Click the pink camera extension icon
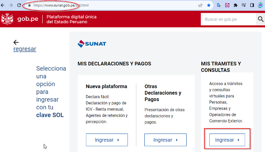Viewport: 265px width, 152px height. [227, 5]
